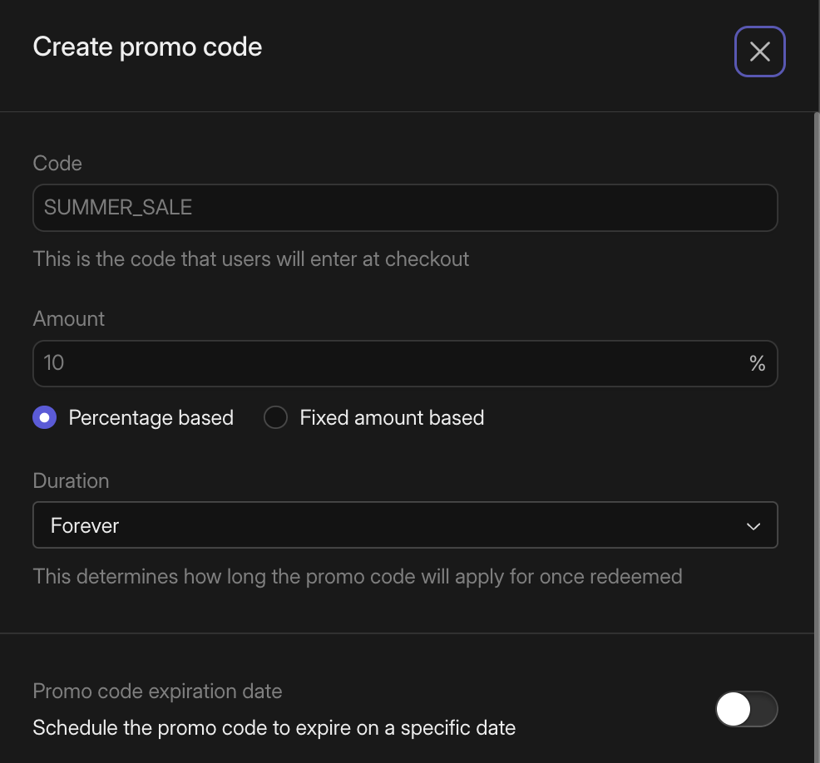Select the filled Percentage based radio indicator
The width and height of the screenshot is (820, 763).
coord(44,417)
